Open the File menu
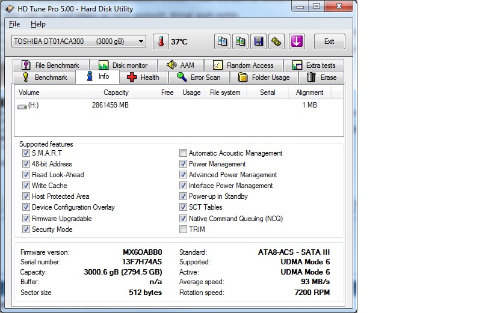The height and width of the screenshot is (313, 491). [14, 24]
